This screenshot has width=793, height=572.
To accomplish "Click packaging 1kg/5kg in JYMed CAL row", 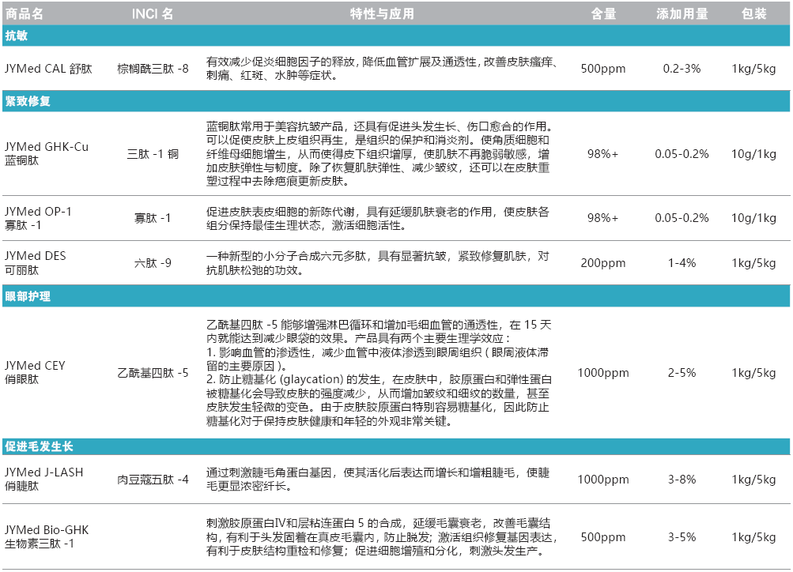I will click(x=753, y=69).
